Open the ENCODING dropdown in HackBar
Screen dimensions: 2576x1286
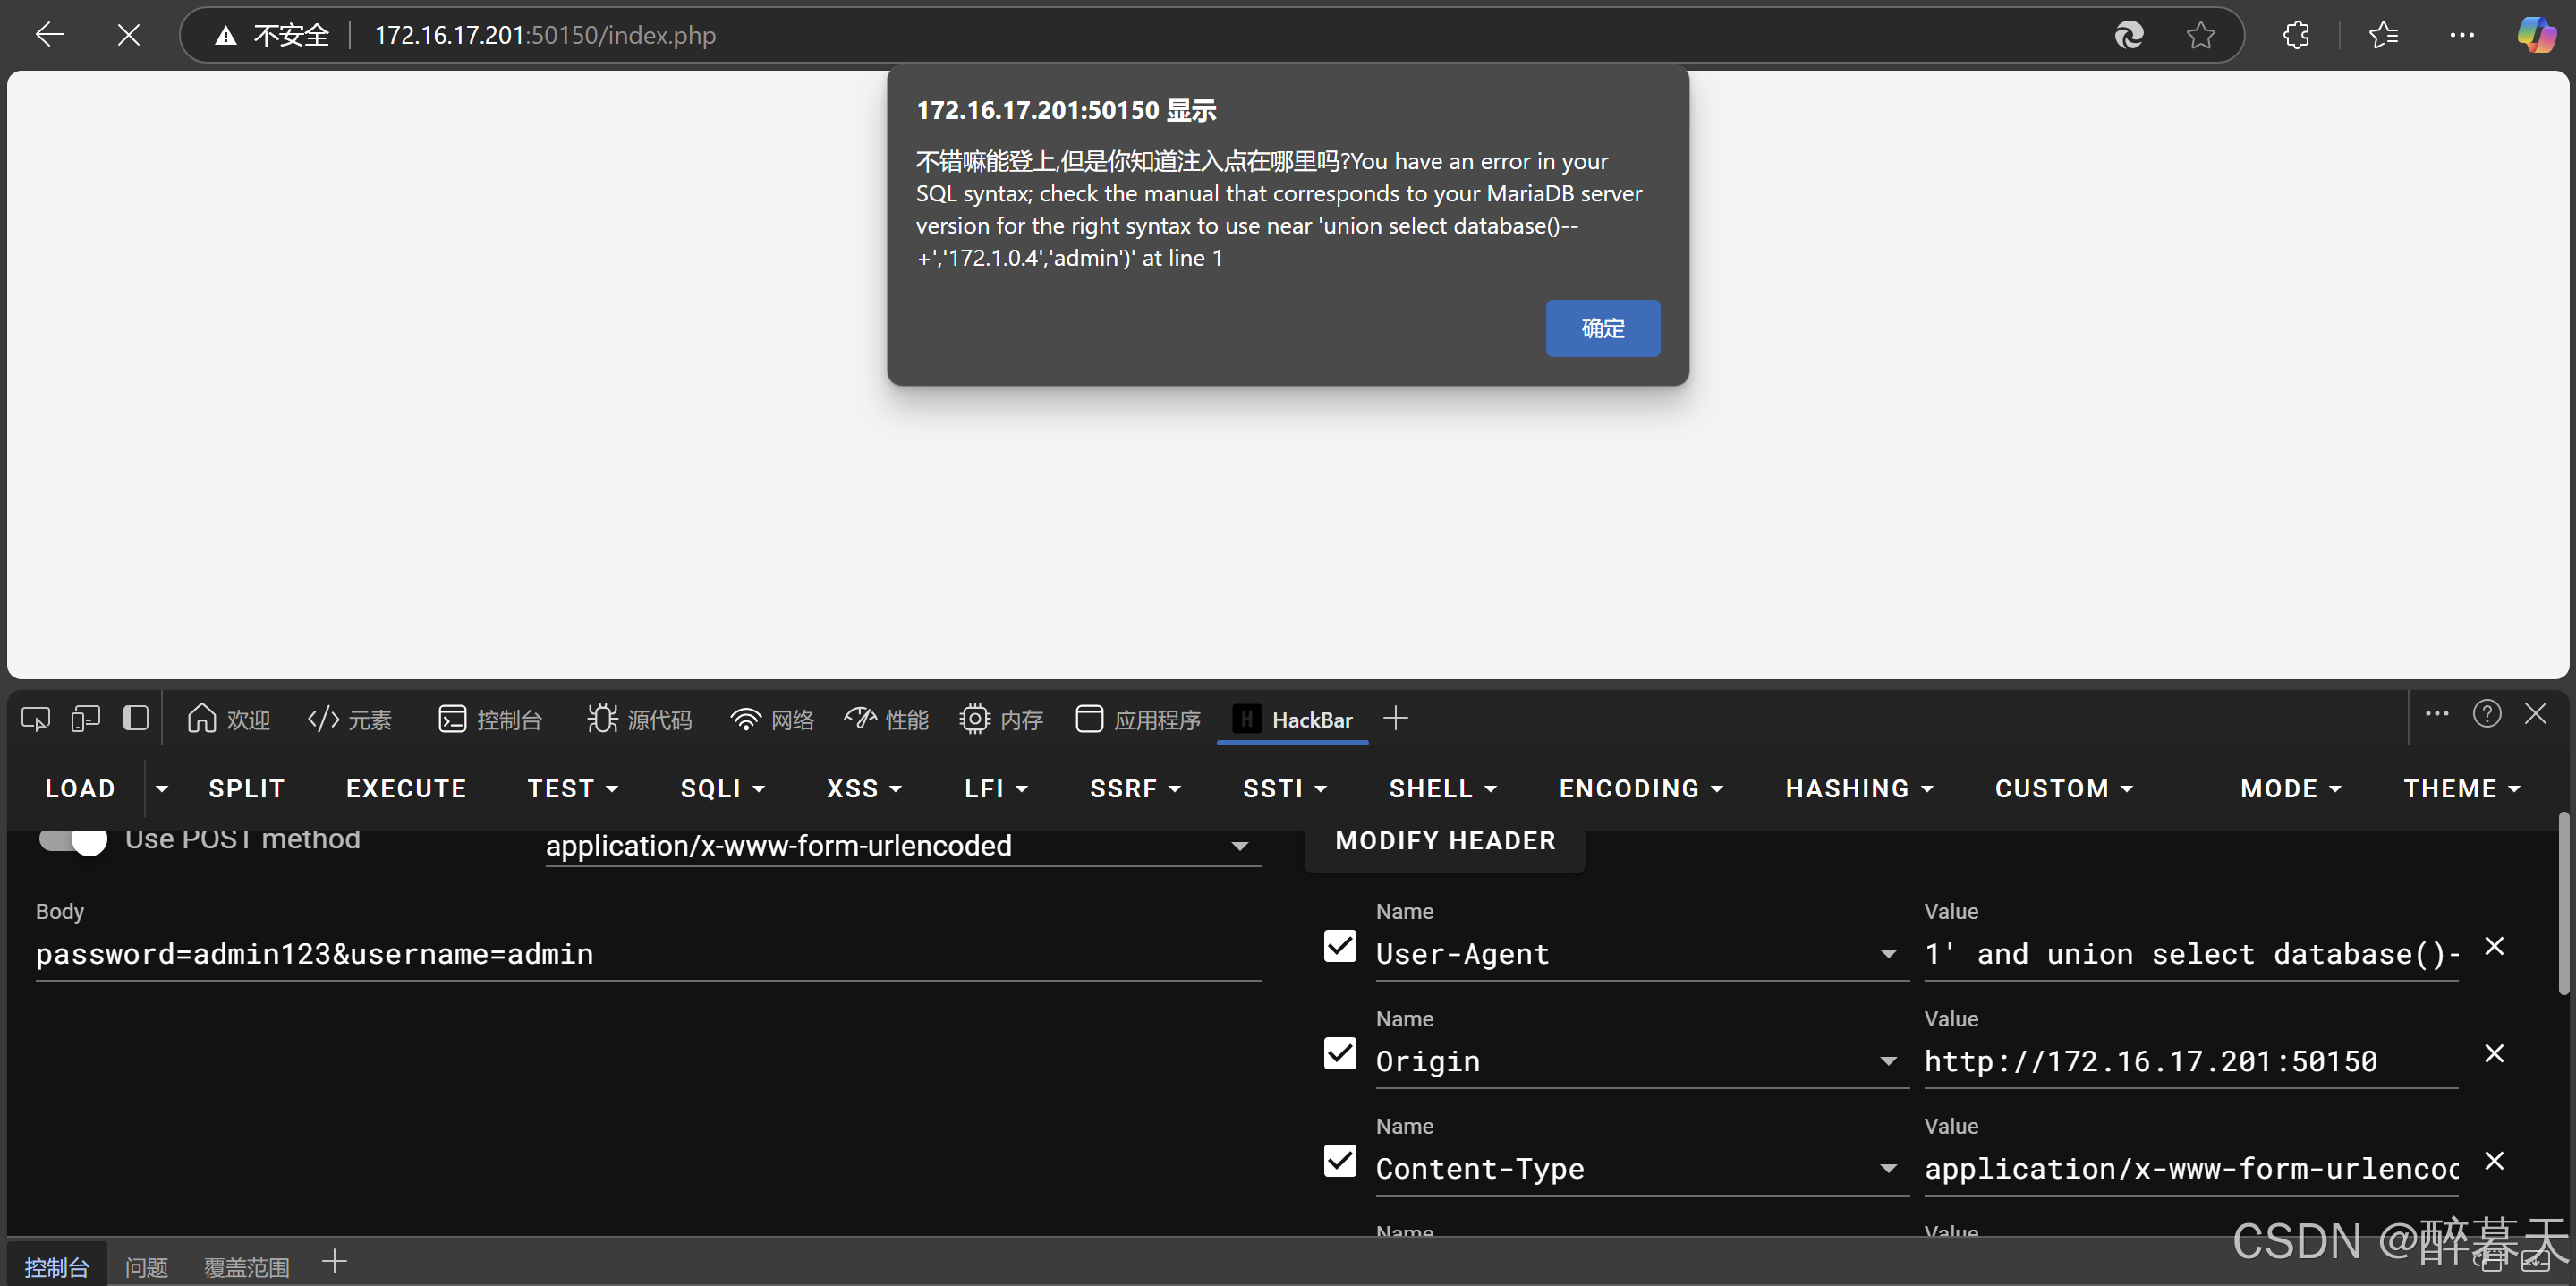point(1640,789)
